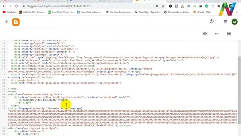This screenshot has height=136, width=241.
Task: Revert changes with the undo arrow icon
Action: [217, 34]
